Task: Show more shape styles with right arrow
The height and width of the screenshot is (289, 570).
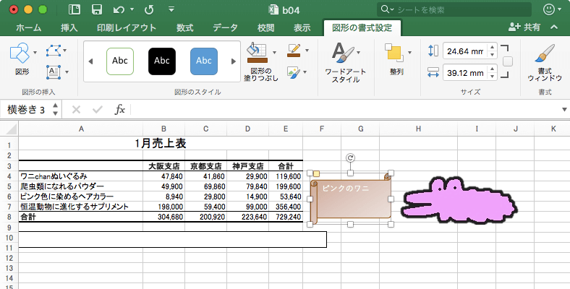Action: (x=234, y=61)
